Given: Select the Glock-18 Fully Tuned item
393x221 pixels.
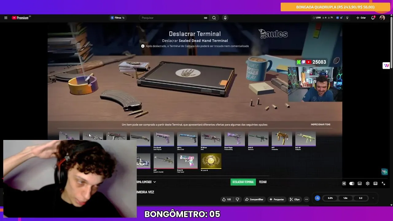Looking at the screenshot, I should (x=187, y=163).
